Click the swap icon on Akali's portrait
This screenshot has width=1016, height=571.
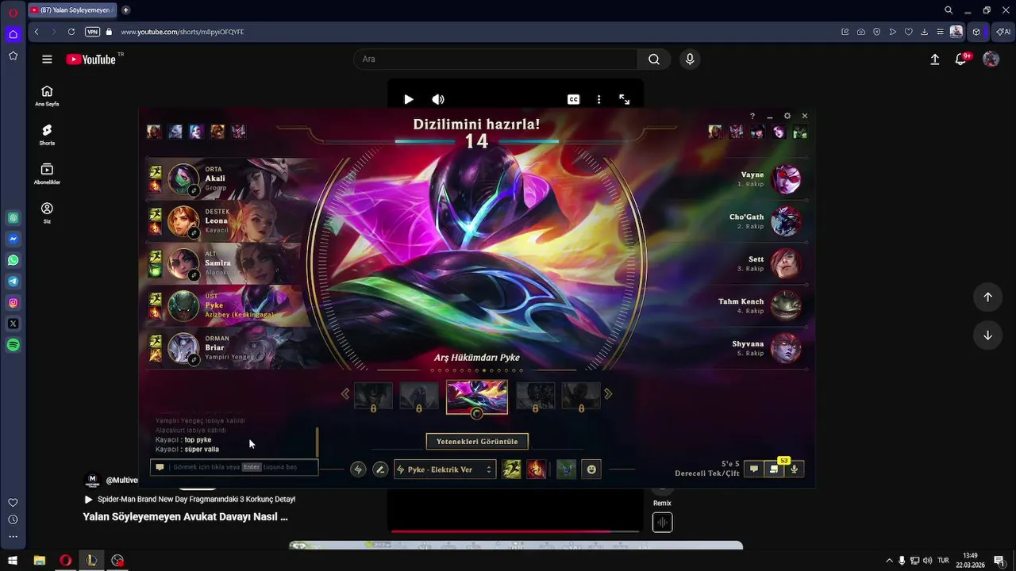point(194,191)
